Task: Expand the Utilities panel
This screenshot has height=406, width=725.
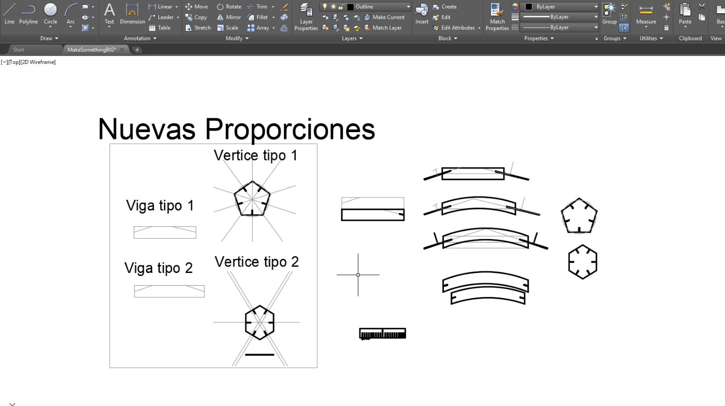Action: tap(651, 38)
